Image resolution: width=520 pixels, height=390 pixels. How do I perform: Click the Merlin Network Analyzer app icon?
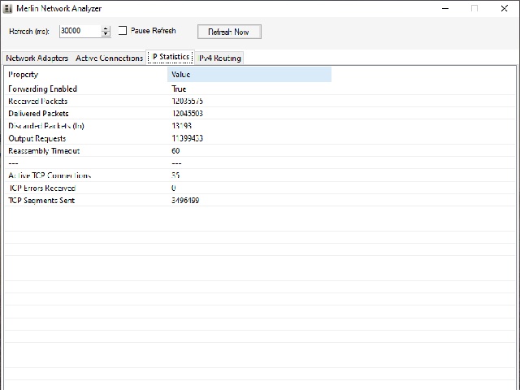click(x=7, y=8)
